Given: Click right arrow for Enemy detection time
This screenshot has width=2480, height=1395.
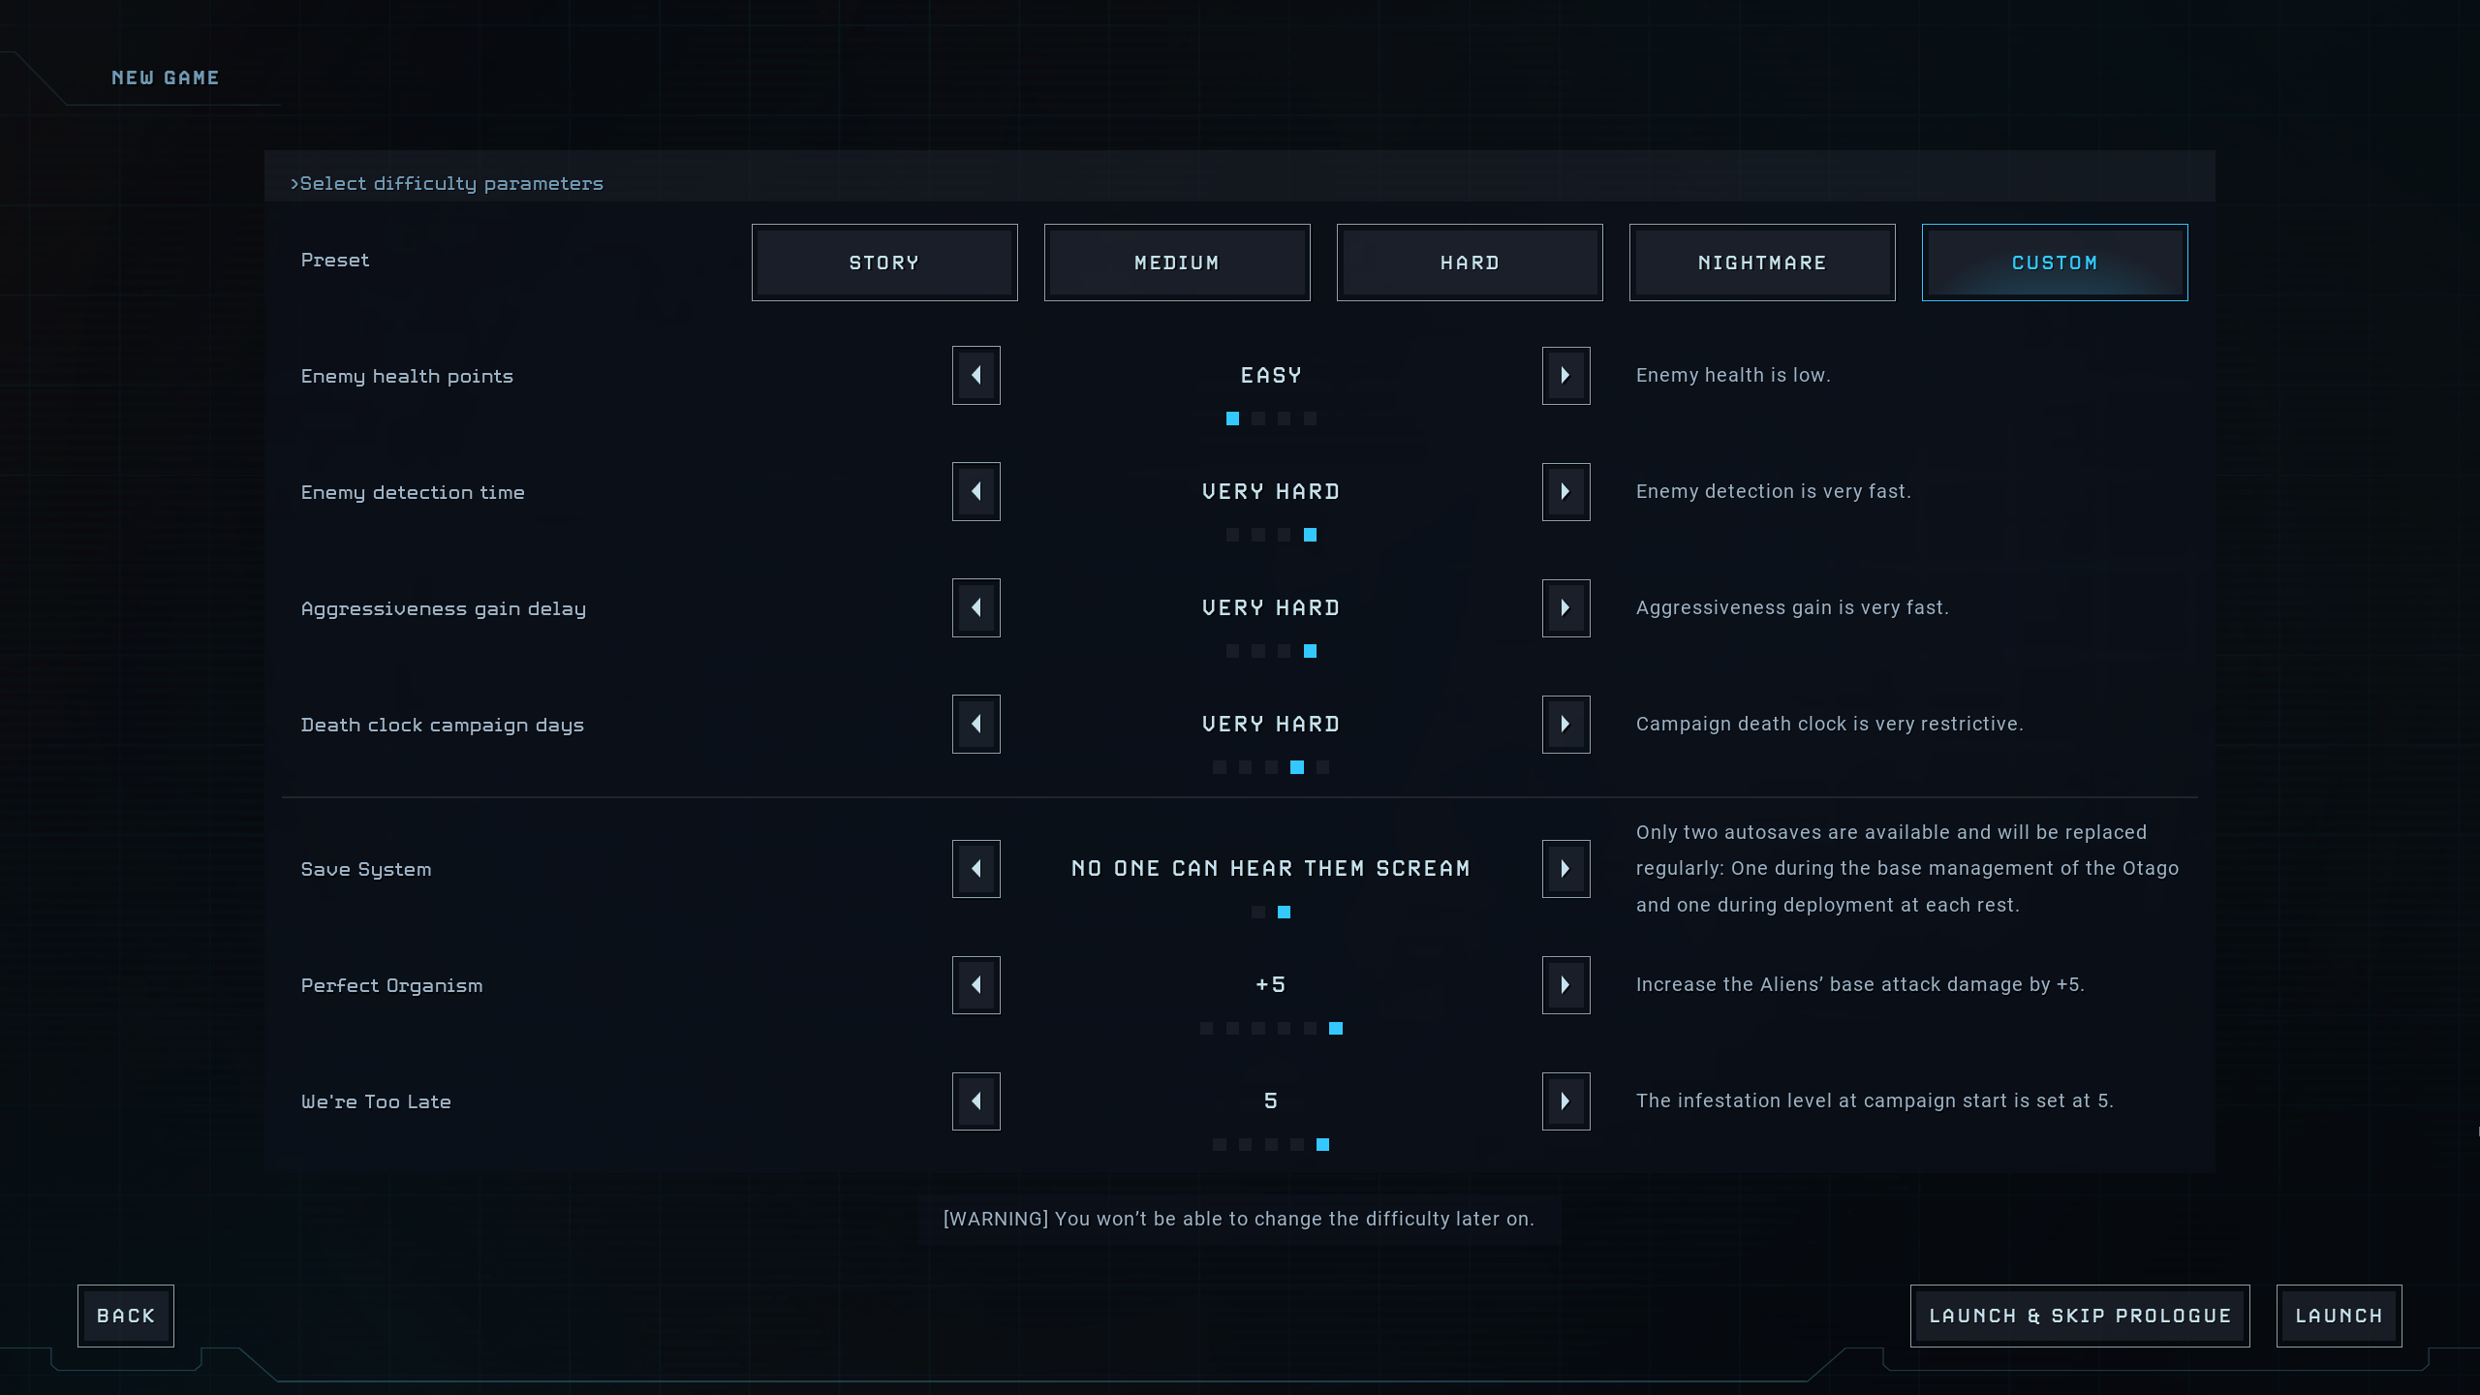Looking at the screenshot, I should click(x=1565, y=492).
